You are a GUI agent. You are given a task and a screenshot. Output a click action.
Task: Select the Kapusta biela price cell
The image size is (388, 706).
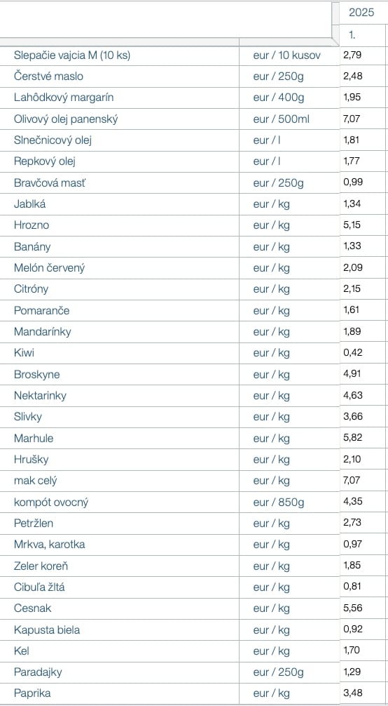[362, 630]
